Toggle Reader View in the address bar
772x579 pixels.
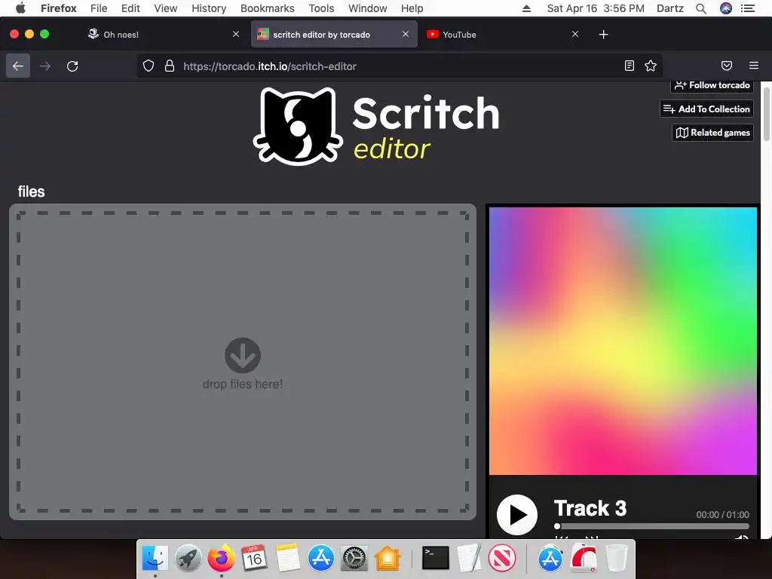coord(630,66)
